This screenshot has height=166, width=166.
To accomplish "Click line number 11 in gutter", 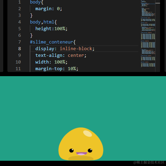I will coord(18,69).
